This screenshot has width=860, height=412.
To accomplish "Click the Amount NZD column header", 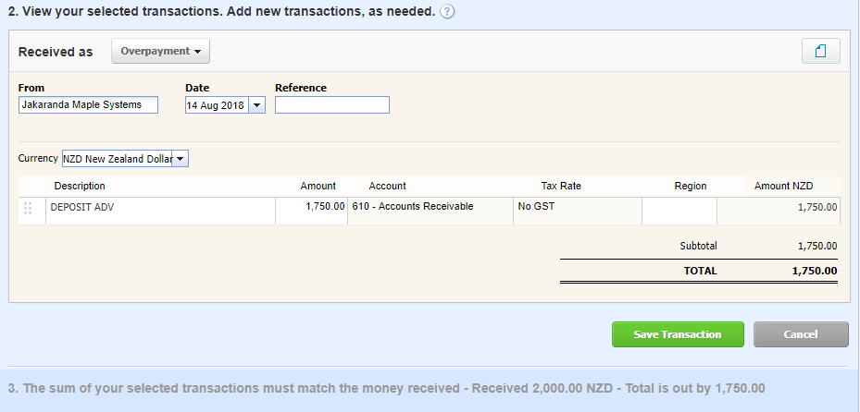I will coord(784,186).
